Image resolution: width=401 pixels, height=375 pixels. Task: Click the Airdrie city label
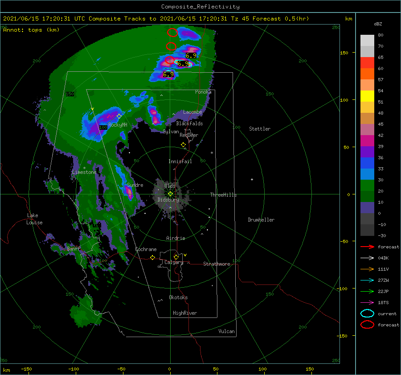pos(176,238)
